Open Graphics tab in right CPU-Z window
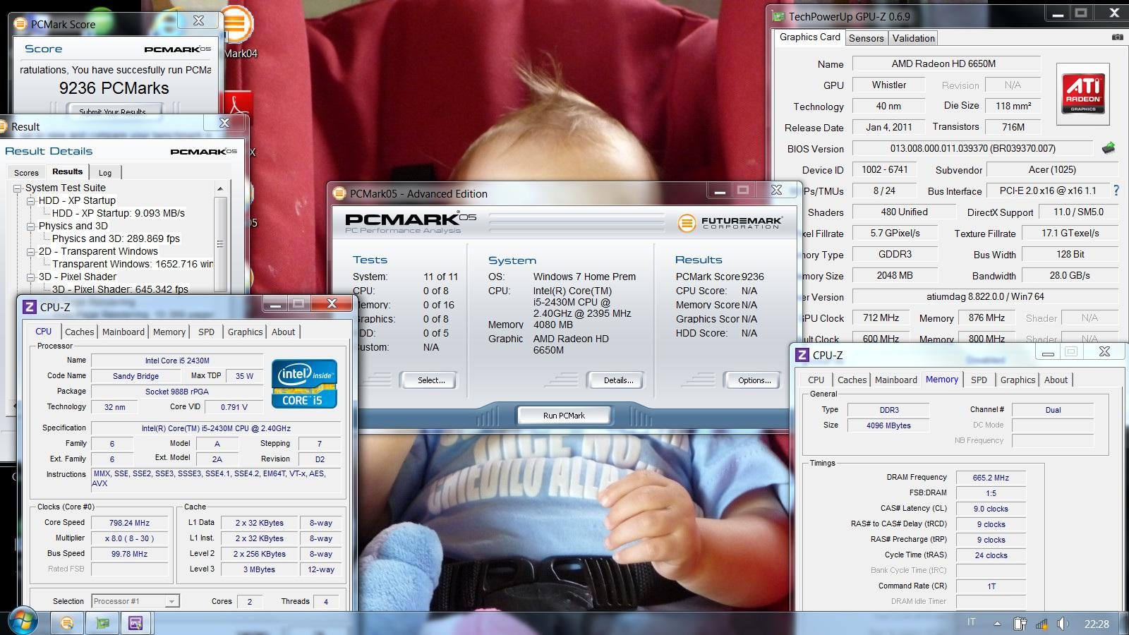Screen dimensions: 1129x635 (x=1018, y=380)
